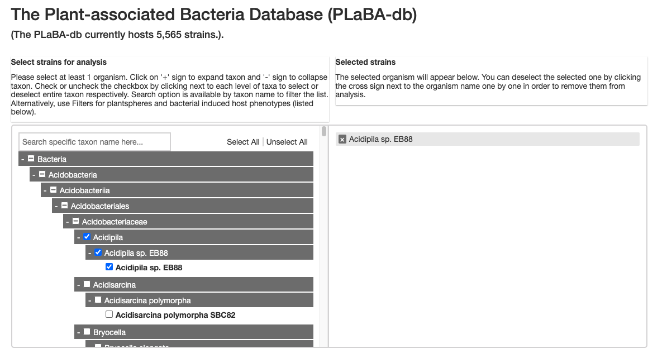This screenshot has width=667, height=358.
Task: Toggle the Acidobacteriaceae family checkbox
Action: pos(76,222)
